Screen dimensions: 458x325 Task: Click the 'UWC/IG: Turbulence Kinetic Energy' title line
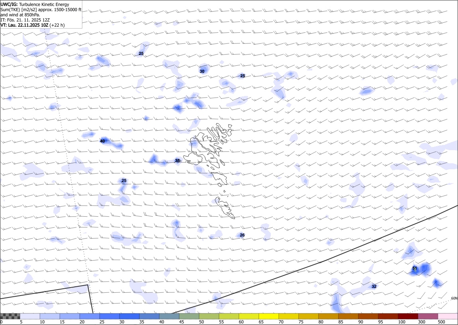pos(35,4)
